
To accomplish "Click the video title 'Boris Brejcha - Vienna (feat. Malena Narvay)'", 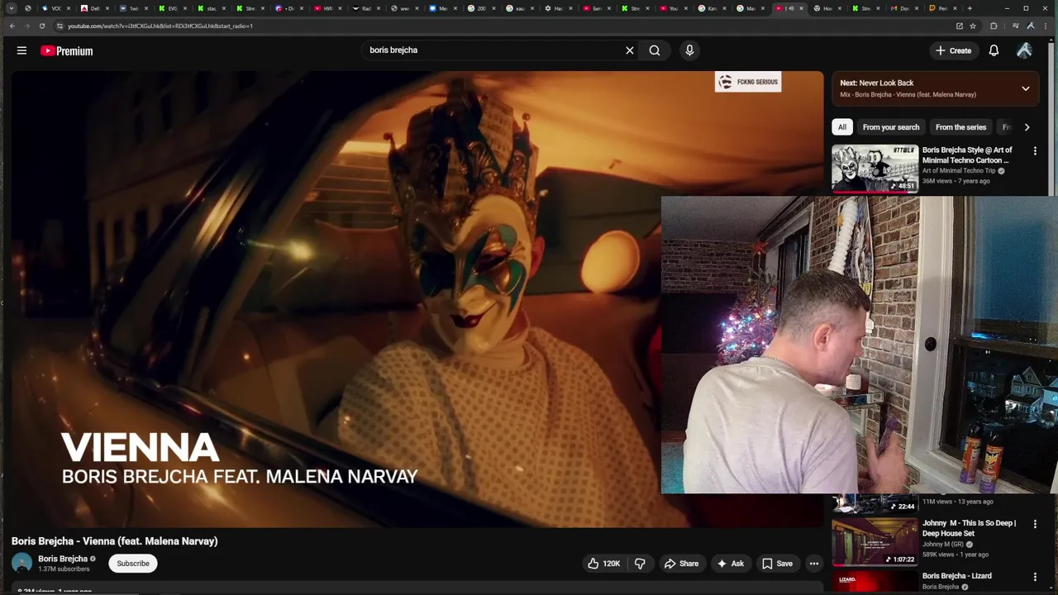I will 115,541.
